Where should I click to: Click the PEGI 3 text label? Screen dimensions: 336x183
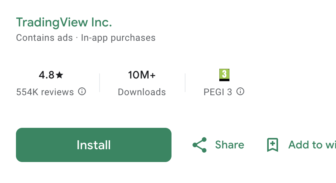click(218, 92)
